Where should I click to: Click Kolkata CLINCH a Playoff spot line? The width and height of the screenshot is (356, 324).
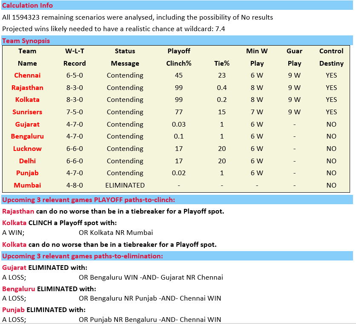click(x=59, y=223)
